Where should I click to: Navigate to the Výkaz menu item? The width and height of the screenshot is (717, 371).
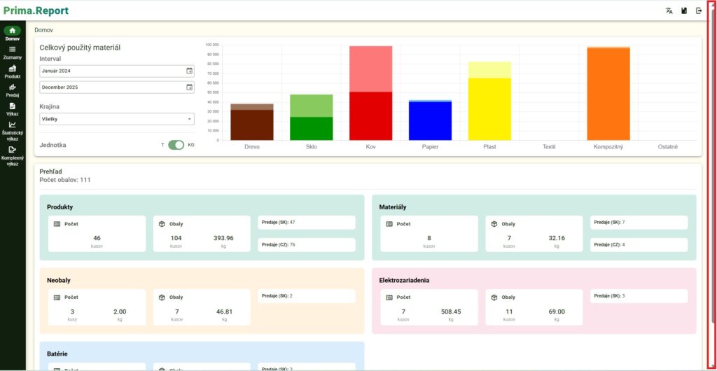[x=12, y=108]
